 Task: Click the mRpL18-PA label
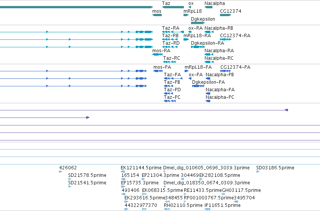(198, 67)
